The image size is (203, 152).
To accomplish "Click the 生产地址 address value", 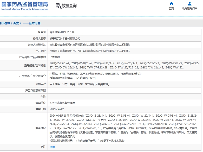I will (89, 51).
